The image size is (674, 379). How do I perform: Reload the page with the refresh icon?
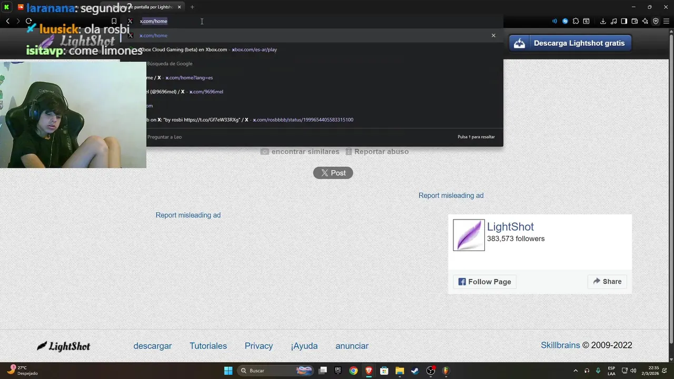pyautogui.click(x=29, y=21)
